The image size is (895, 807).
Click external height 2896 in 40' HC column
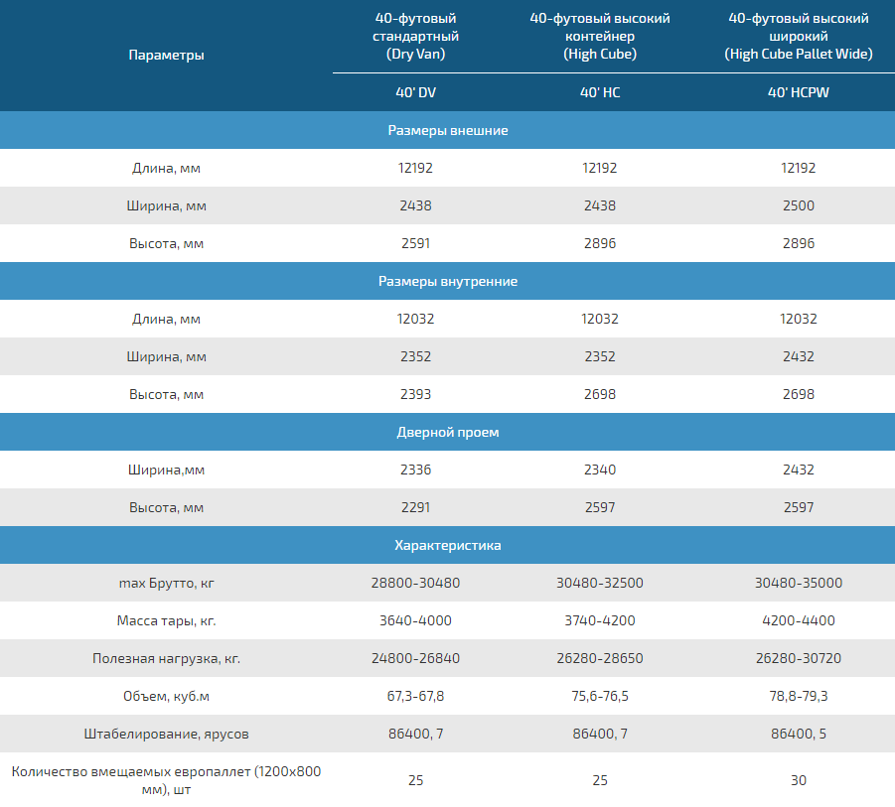click(x=600, y=243)
